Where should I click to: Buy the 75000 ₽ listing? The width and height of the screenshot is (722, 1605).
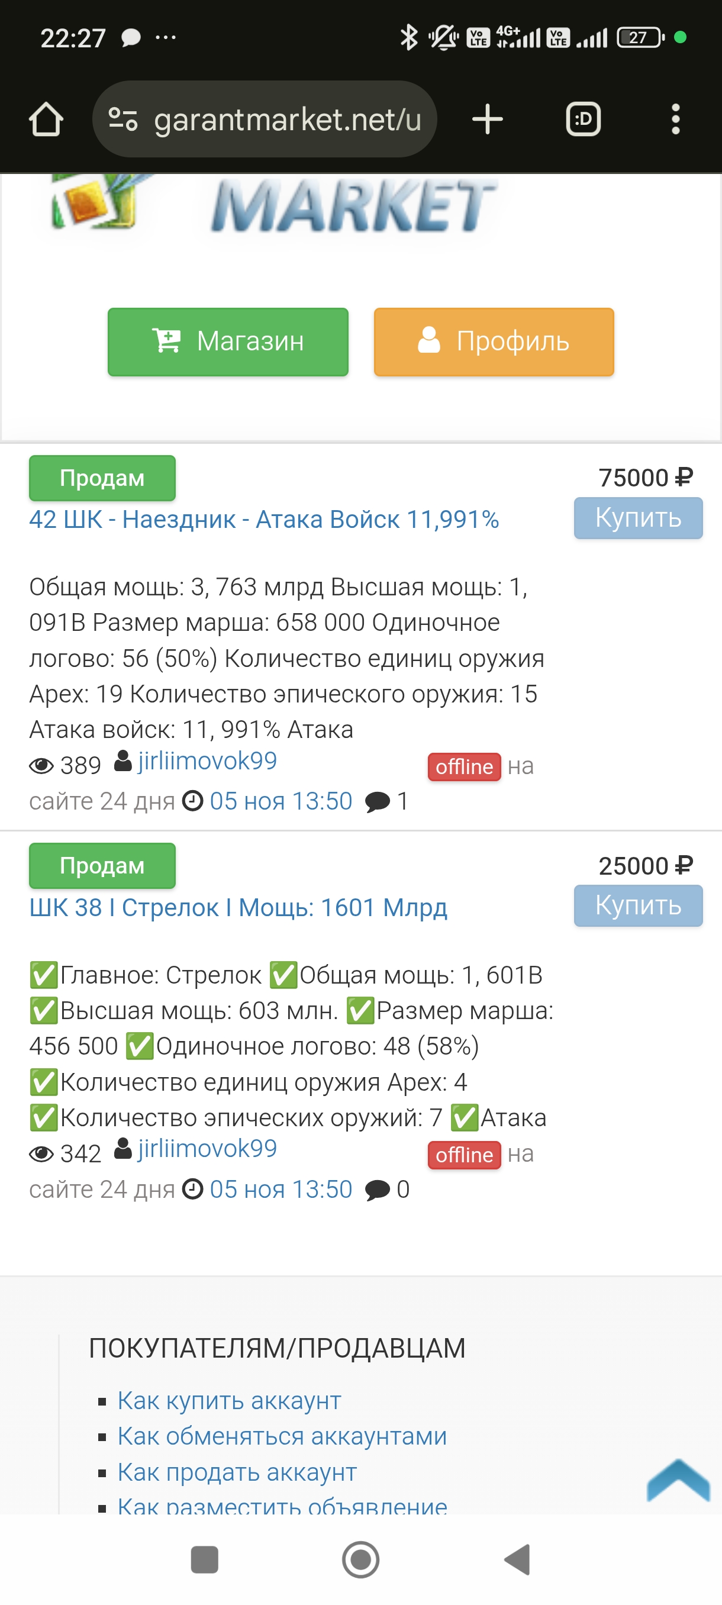[x=638, y=518]
